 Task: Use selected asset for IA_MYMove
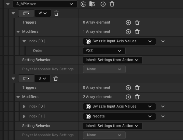click(83, 4)
